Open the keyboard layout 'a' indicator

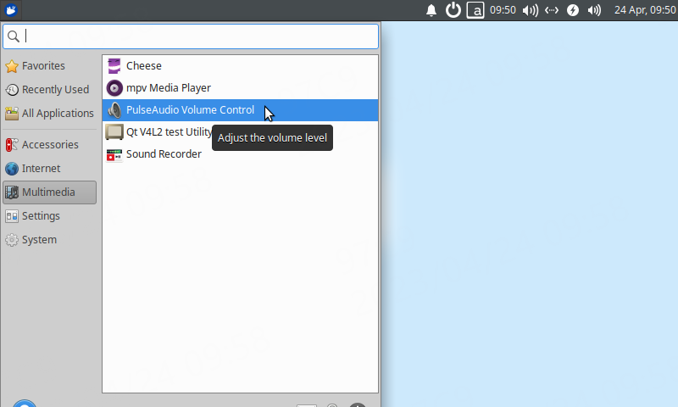point(475,10)
